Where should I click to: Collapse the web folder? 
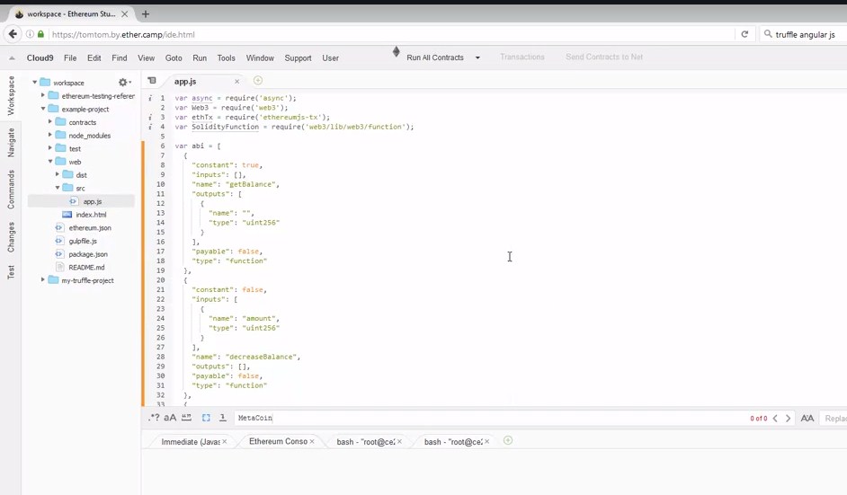[50, 161]
